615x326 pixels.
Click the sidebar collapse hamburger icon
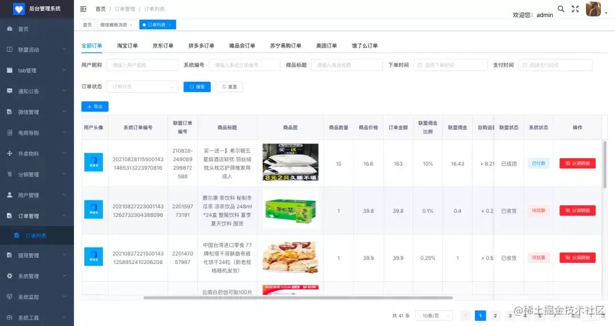click(x=83, y=9)
